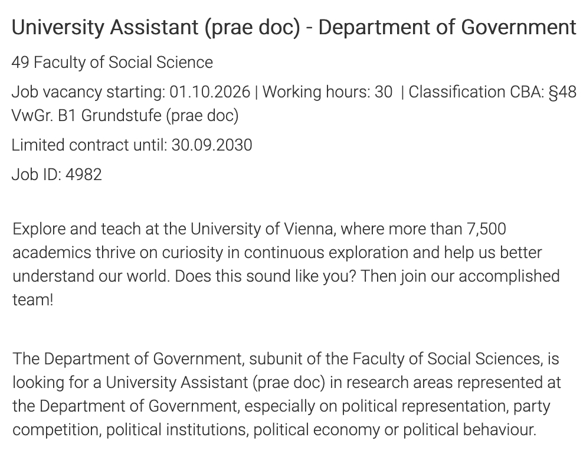
Task: Click the job vacancy starting date 01.10.2026
Action: coord(210,92)
